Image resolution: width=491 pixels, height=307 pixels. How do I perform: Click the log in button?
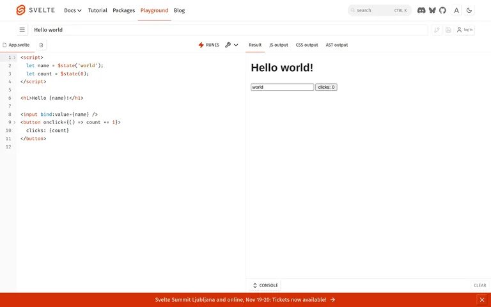pos(465,30)
